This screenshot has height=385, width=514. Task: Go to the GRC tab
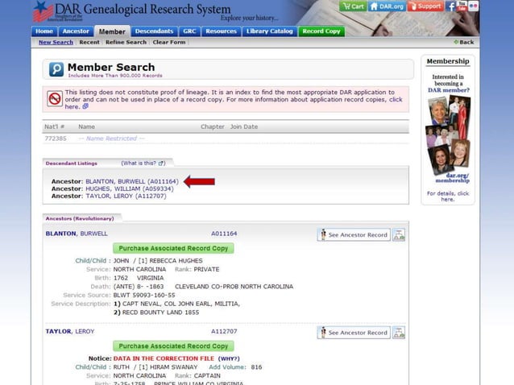coord(189,31)
